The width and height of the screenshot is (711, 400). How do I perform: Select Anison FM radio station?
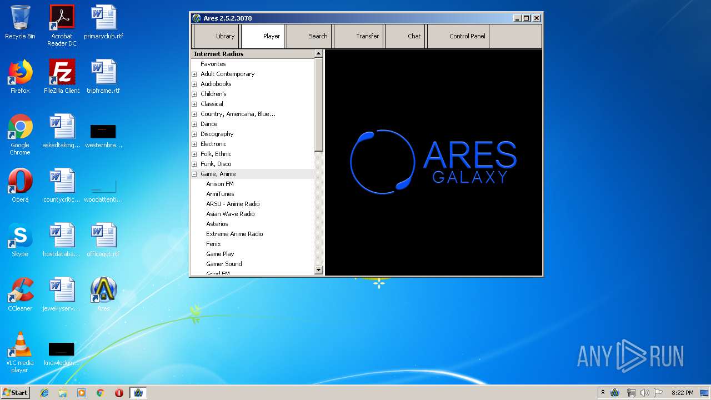[220, 184]
